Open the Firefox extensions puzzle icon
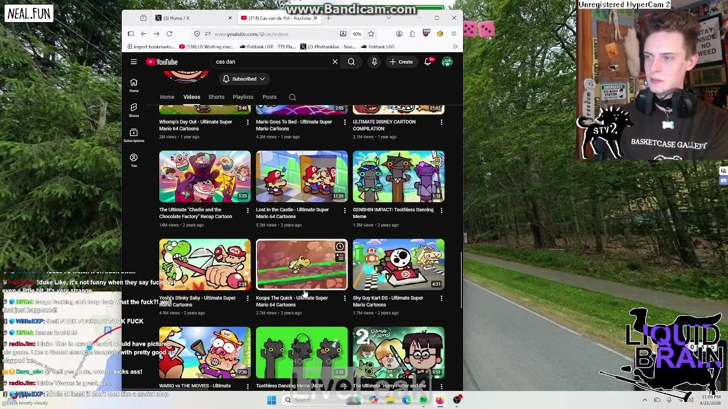This screenshot has height=409, width=728. (x=412, y=34)
